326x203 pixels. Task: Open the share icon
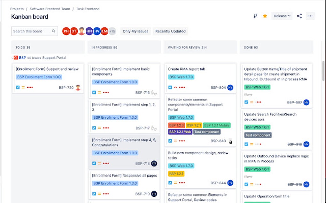click(x=299, y=16)
